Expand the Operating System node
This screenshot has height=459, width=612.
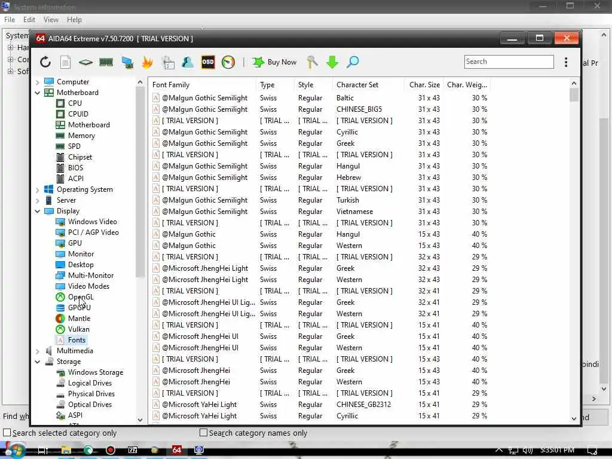pyautogui.click(x=38, y=189)
